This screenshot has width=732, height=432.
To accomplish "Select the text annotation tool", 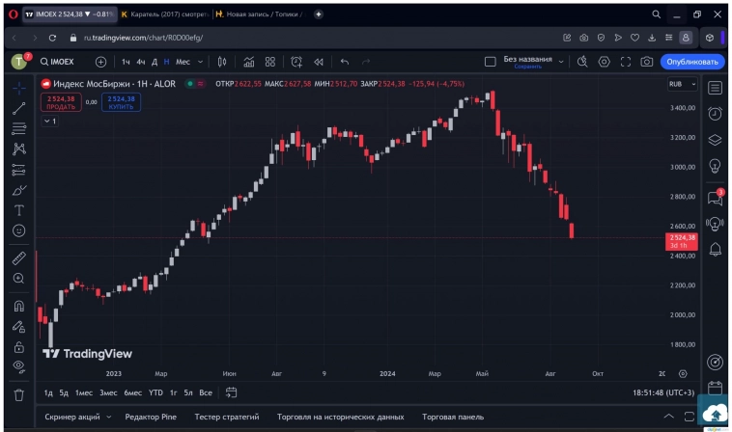I will 19,210.
